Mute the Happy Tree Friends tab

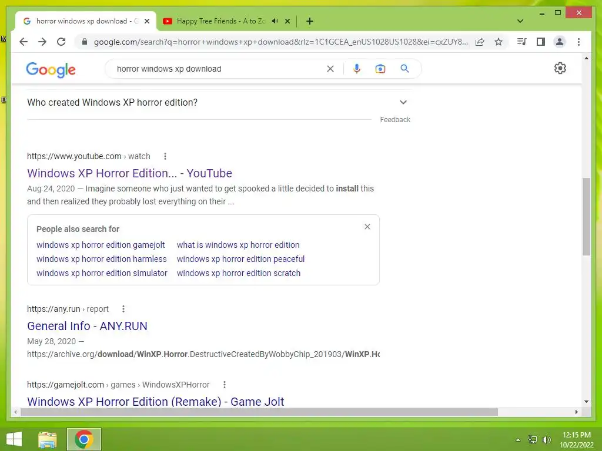(275, 21)
